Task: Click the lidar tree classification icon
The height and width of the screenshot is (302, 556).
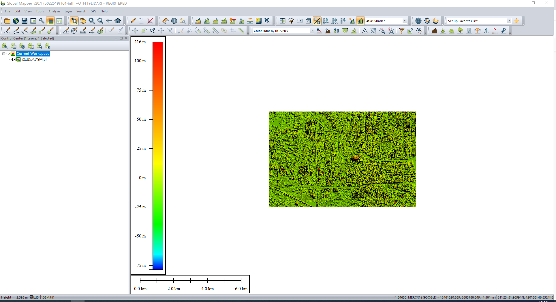Action: tap(460, 31)
